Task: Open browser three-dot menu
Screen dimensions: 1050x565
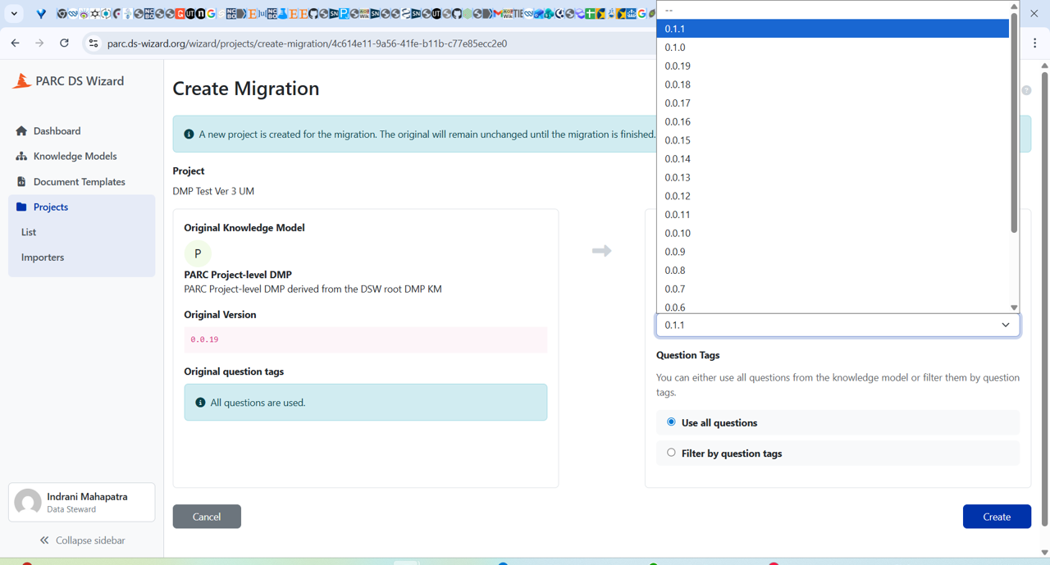Action: tap(1034, 43)
